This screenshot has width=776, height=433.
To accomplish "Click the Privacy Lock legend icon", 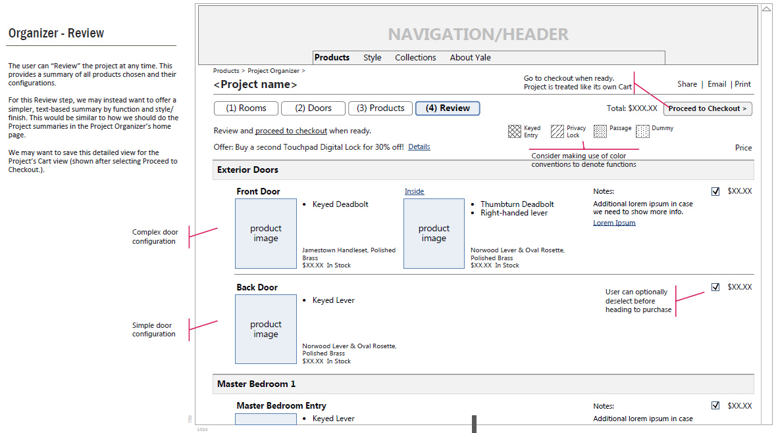I will [x=557, y=131].
